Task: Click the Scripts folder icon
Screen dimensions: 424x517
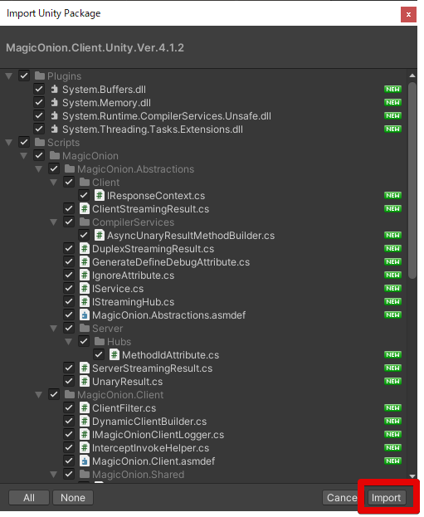Action: coord(40,143)
